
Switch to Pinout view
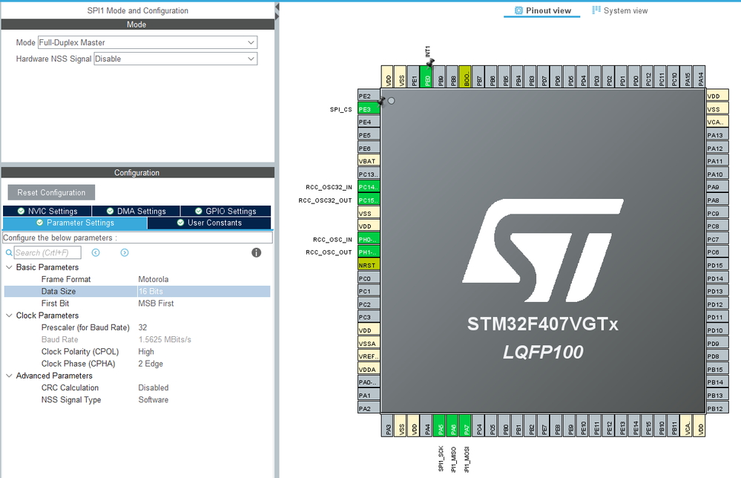coord(542,10)
